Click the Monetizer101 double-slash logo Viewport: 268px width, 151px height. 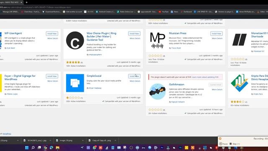click(240, 40)
